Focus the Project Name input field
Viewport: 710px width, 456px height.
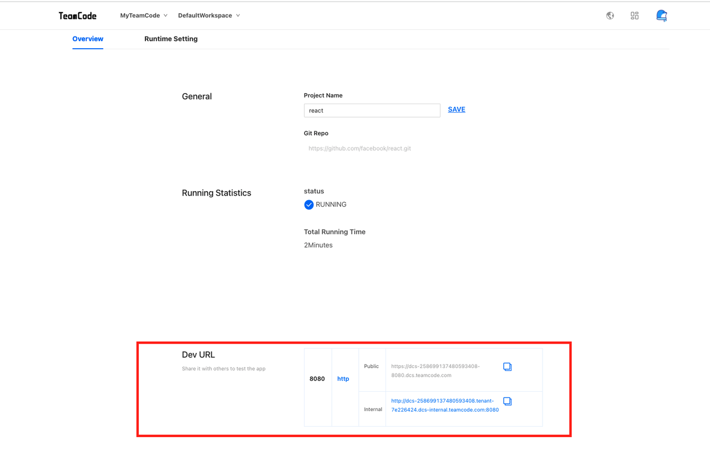[x=372, y=111]
